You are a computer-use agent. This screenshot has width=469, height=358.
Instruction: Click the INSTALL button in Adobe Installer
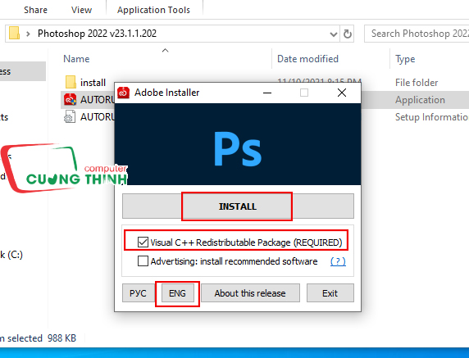[x=238, y=206]
